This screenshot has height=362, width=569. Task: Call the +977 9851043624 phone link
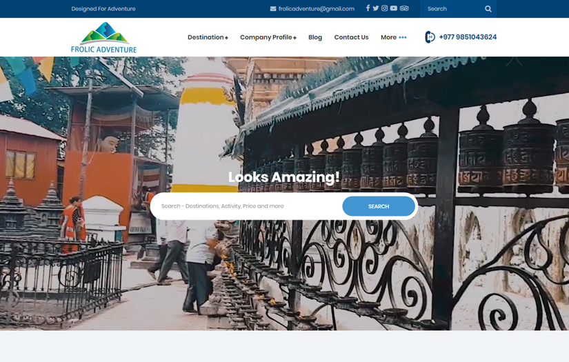coord(468,37)
